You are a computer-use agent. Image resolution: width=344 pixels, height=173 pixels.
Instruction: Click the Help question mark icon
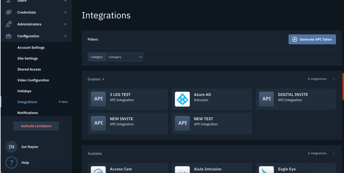tap(11, 163)
